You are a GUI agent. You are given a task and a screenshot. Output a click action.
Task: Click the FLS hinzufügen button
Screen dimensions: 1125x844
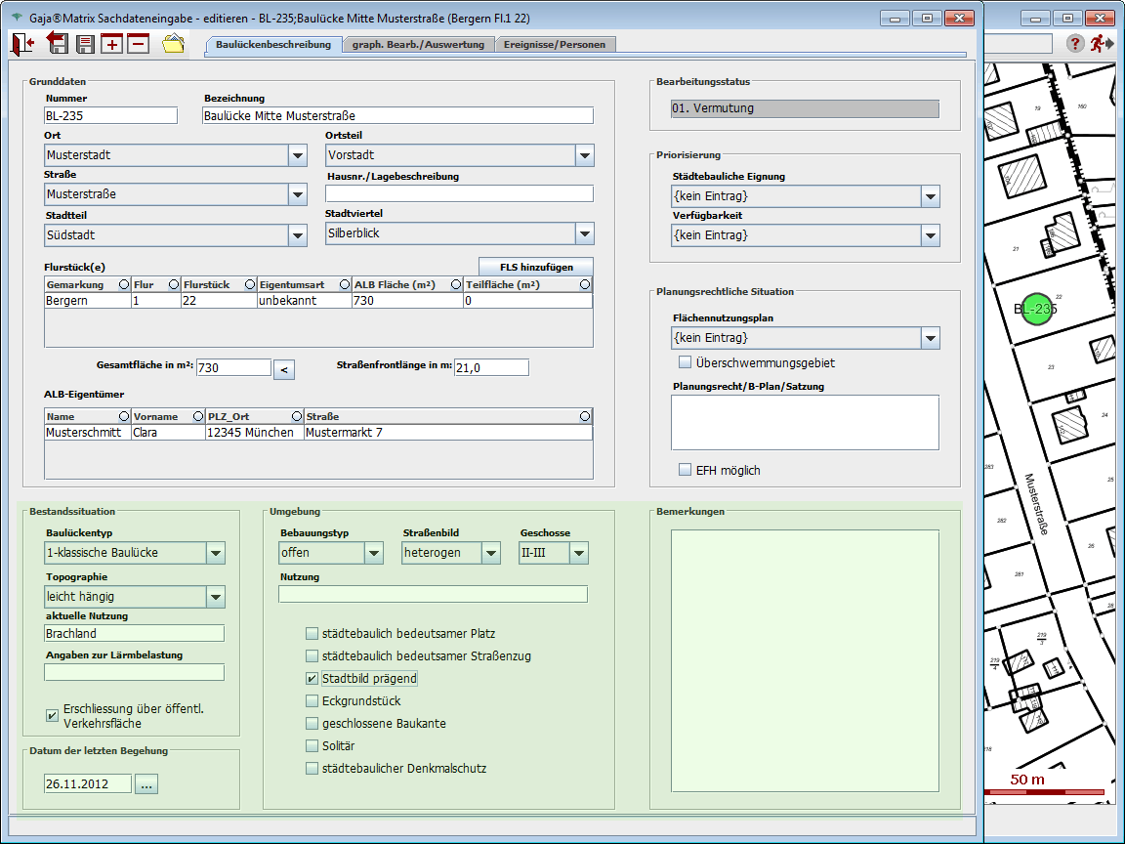click(535, 267)
